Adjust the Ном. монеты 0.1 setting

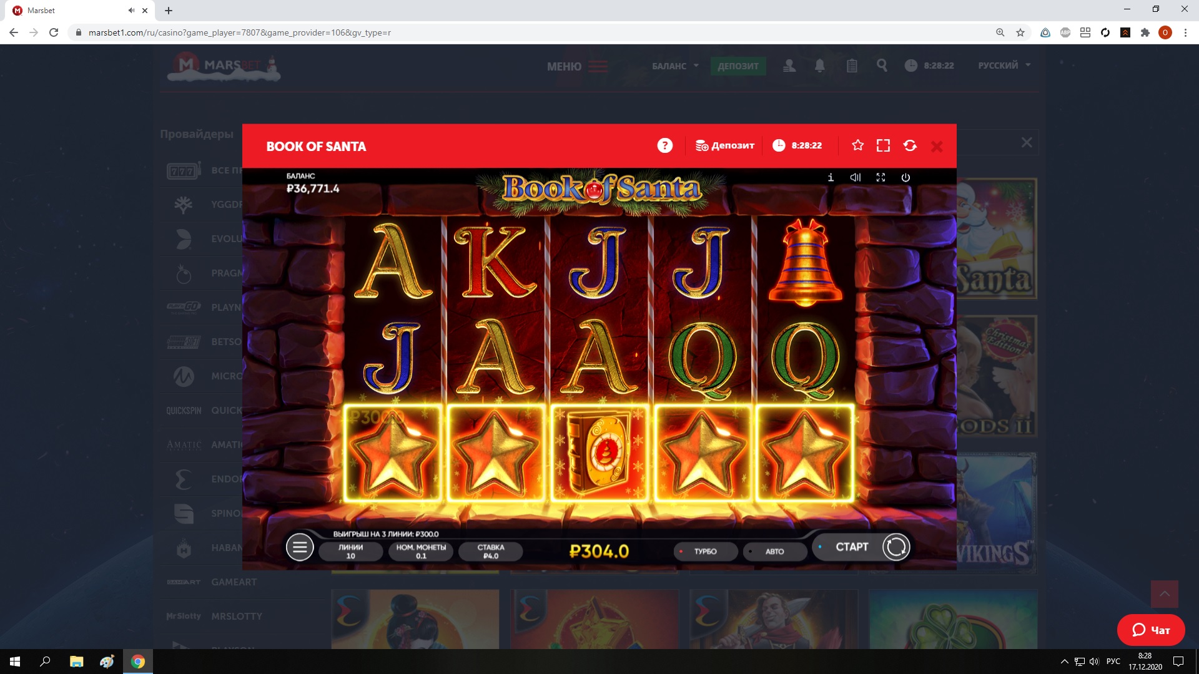421,551
